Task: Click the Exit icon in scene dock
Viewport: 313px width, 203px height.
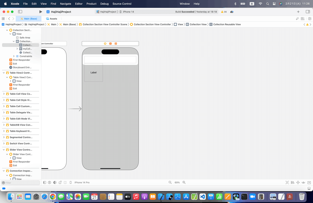Action: 116,44
